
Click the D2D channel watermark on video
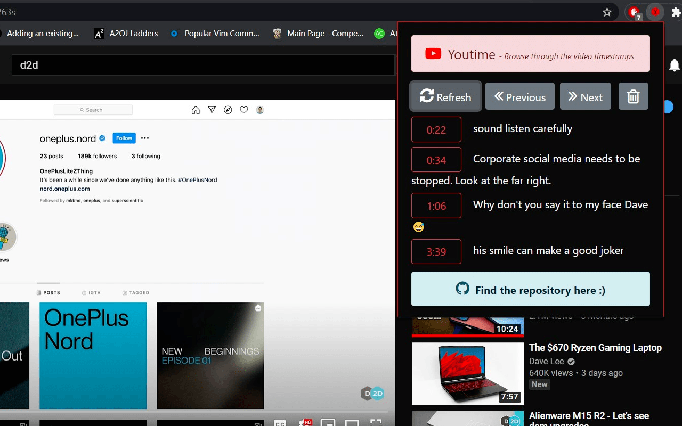coord(372,394)
